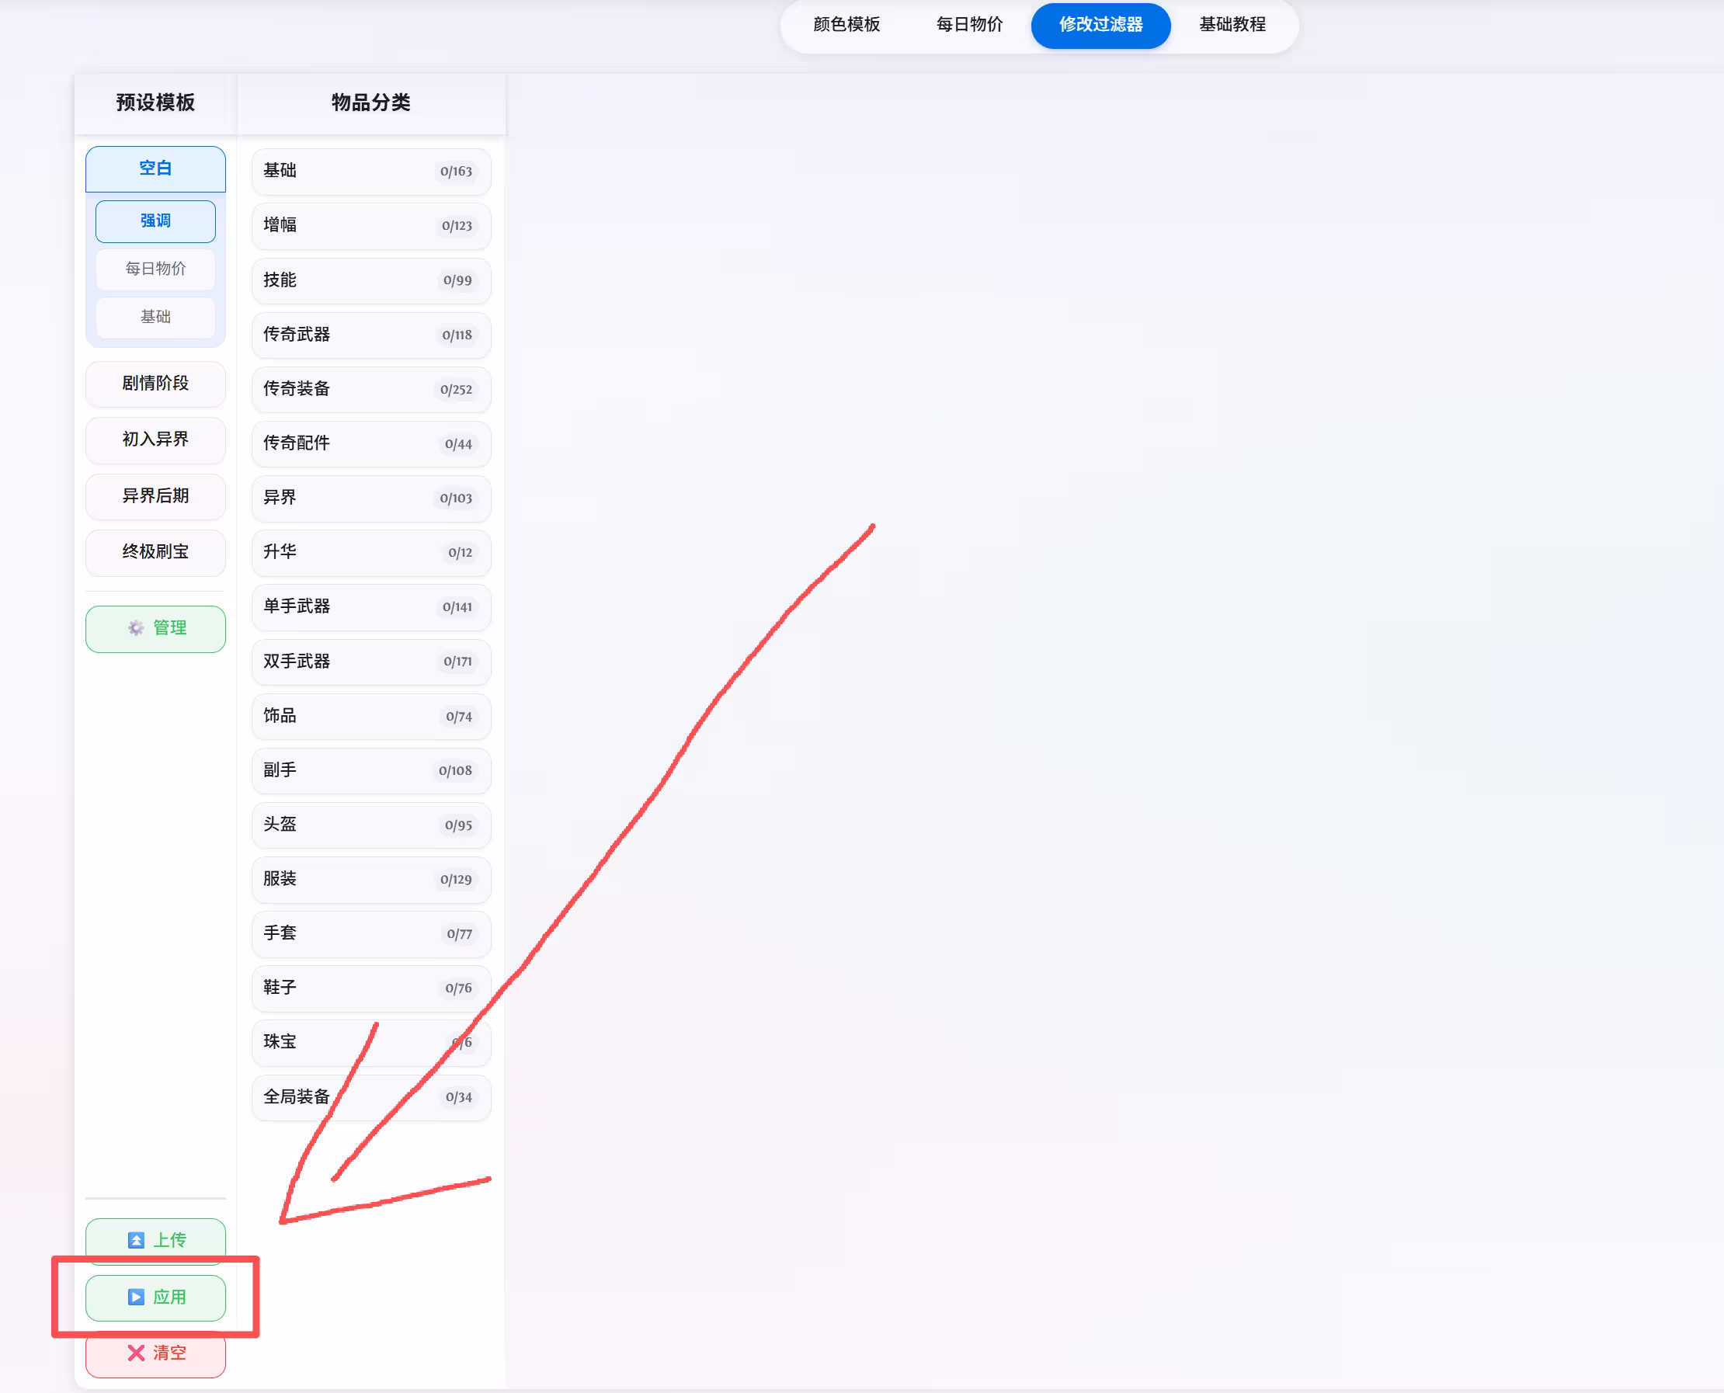
Task: Switch to the 颜色模板 tab
Action: click(x=846, y=25)
